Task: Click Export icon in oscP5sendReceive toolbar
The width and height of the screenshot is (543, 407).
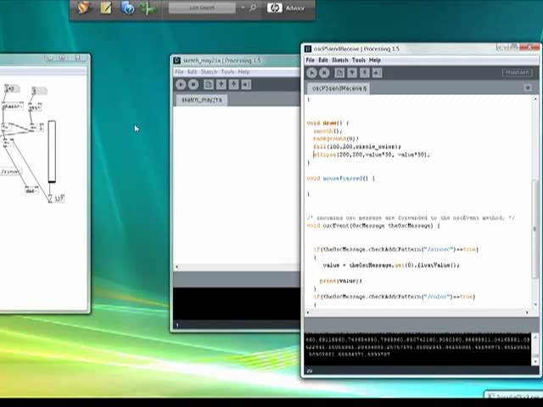Action: click(x=377, y=73)
